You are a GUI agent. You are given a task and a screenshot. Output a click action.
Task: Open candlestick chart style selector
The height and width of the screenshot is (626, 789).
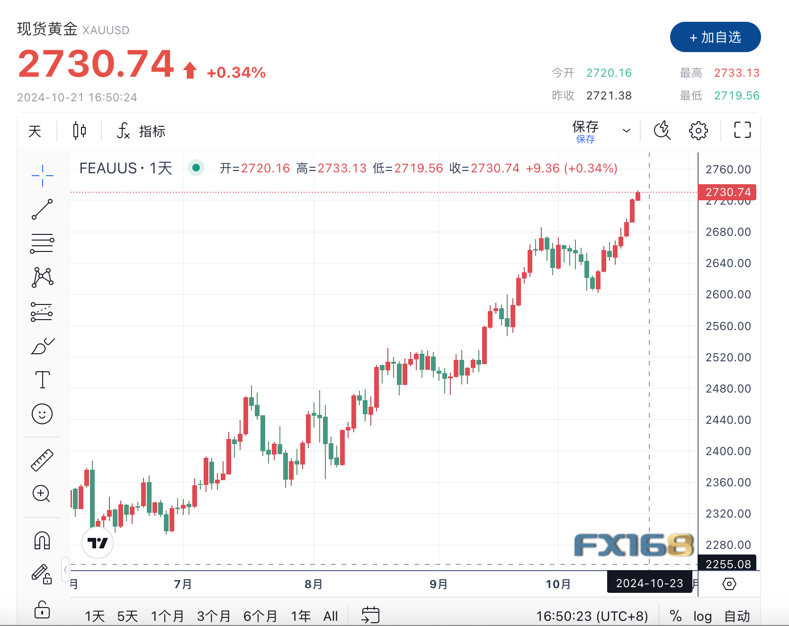pos(80,131)
